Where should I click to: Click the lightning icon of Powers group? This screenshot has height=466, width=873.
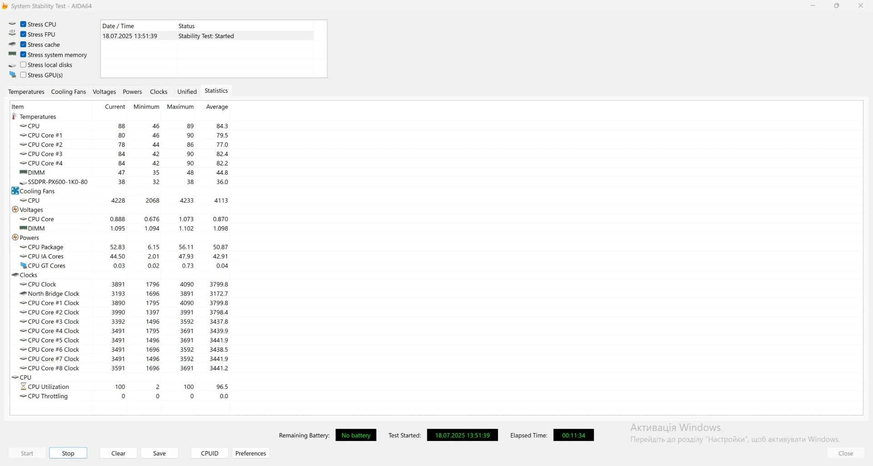15,237
